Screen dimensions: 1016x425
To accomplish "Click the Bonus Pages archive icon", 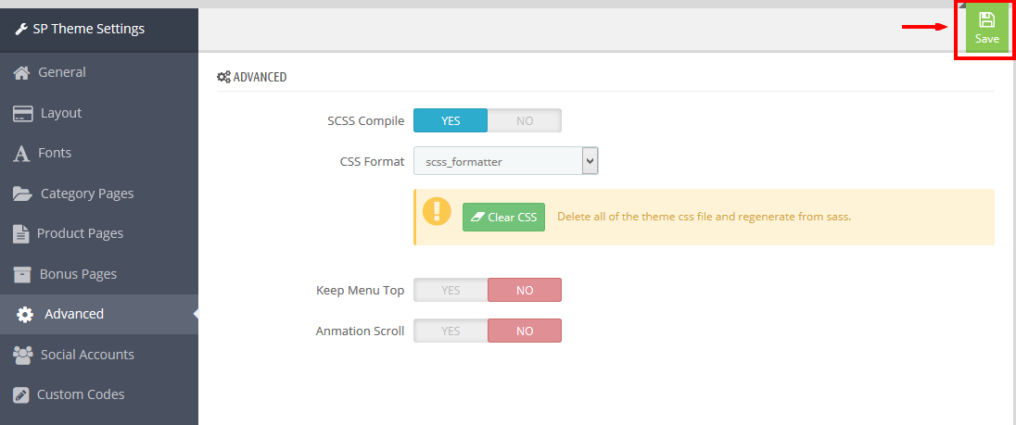I will click(x=22, y=274).
